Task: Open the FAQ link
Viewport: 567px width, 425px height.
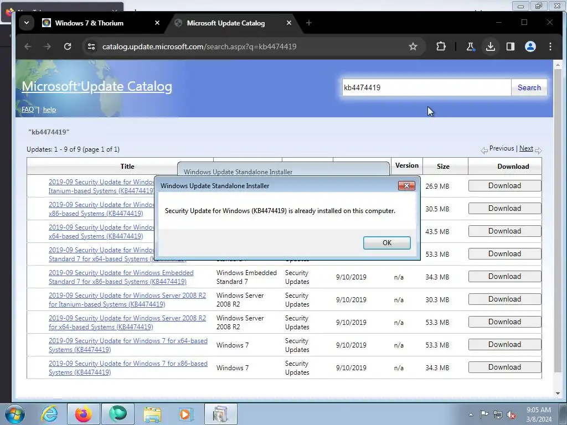Action: pos(28,110)
